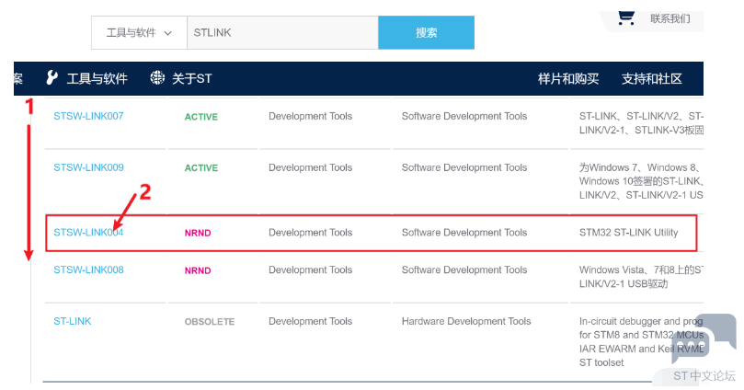Open the 关于ST navigation menu

(191, 78)
